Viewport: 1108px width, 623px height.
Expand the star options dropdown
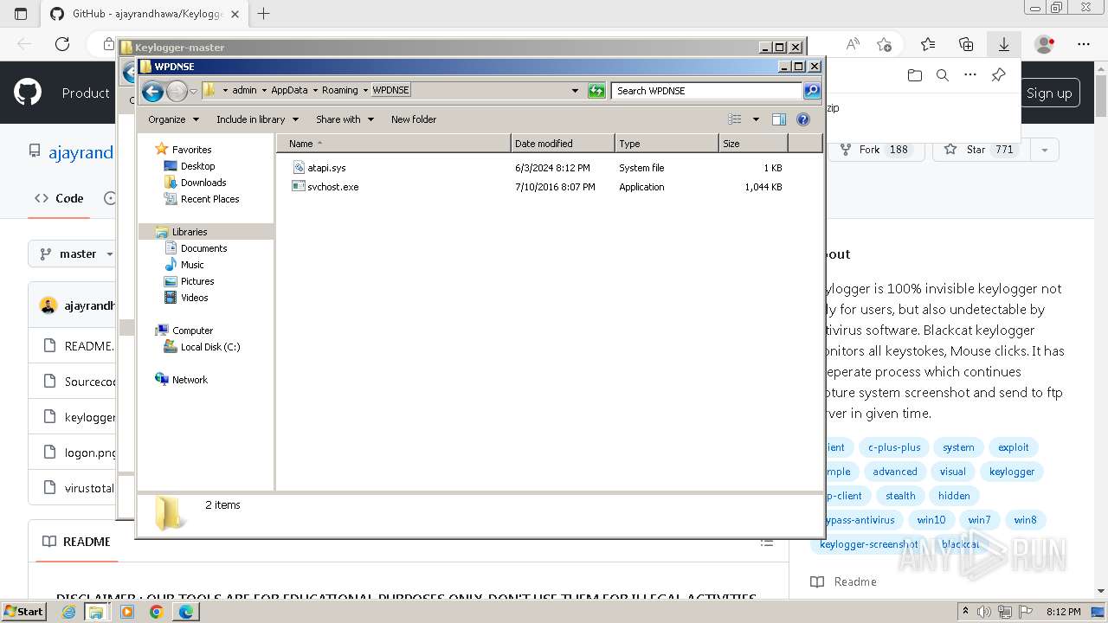pyautogui.click(x=1045, y=150)
